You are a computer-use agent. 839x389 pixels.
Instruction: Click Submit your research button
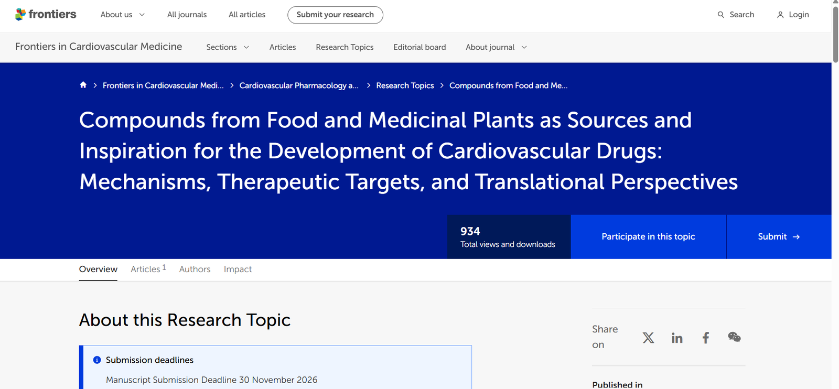coord(335,15)
